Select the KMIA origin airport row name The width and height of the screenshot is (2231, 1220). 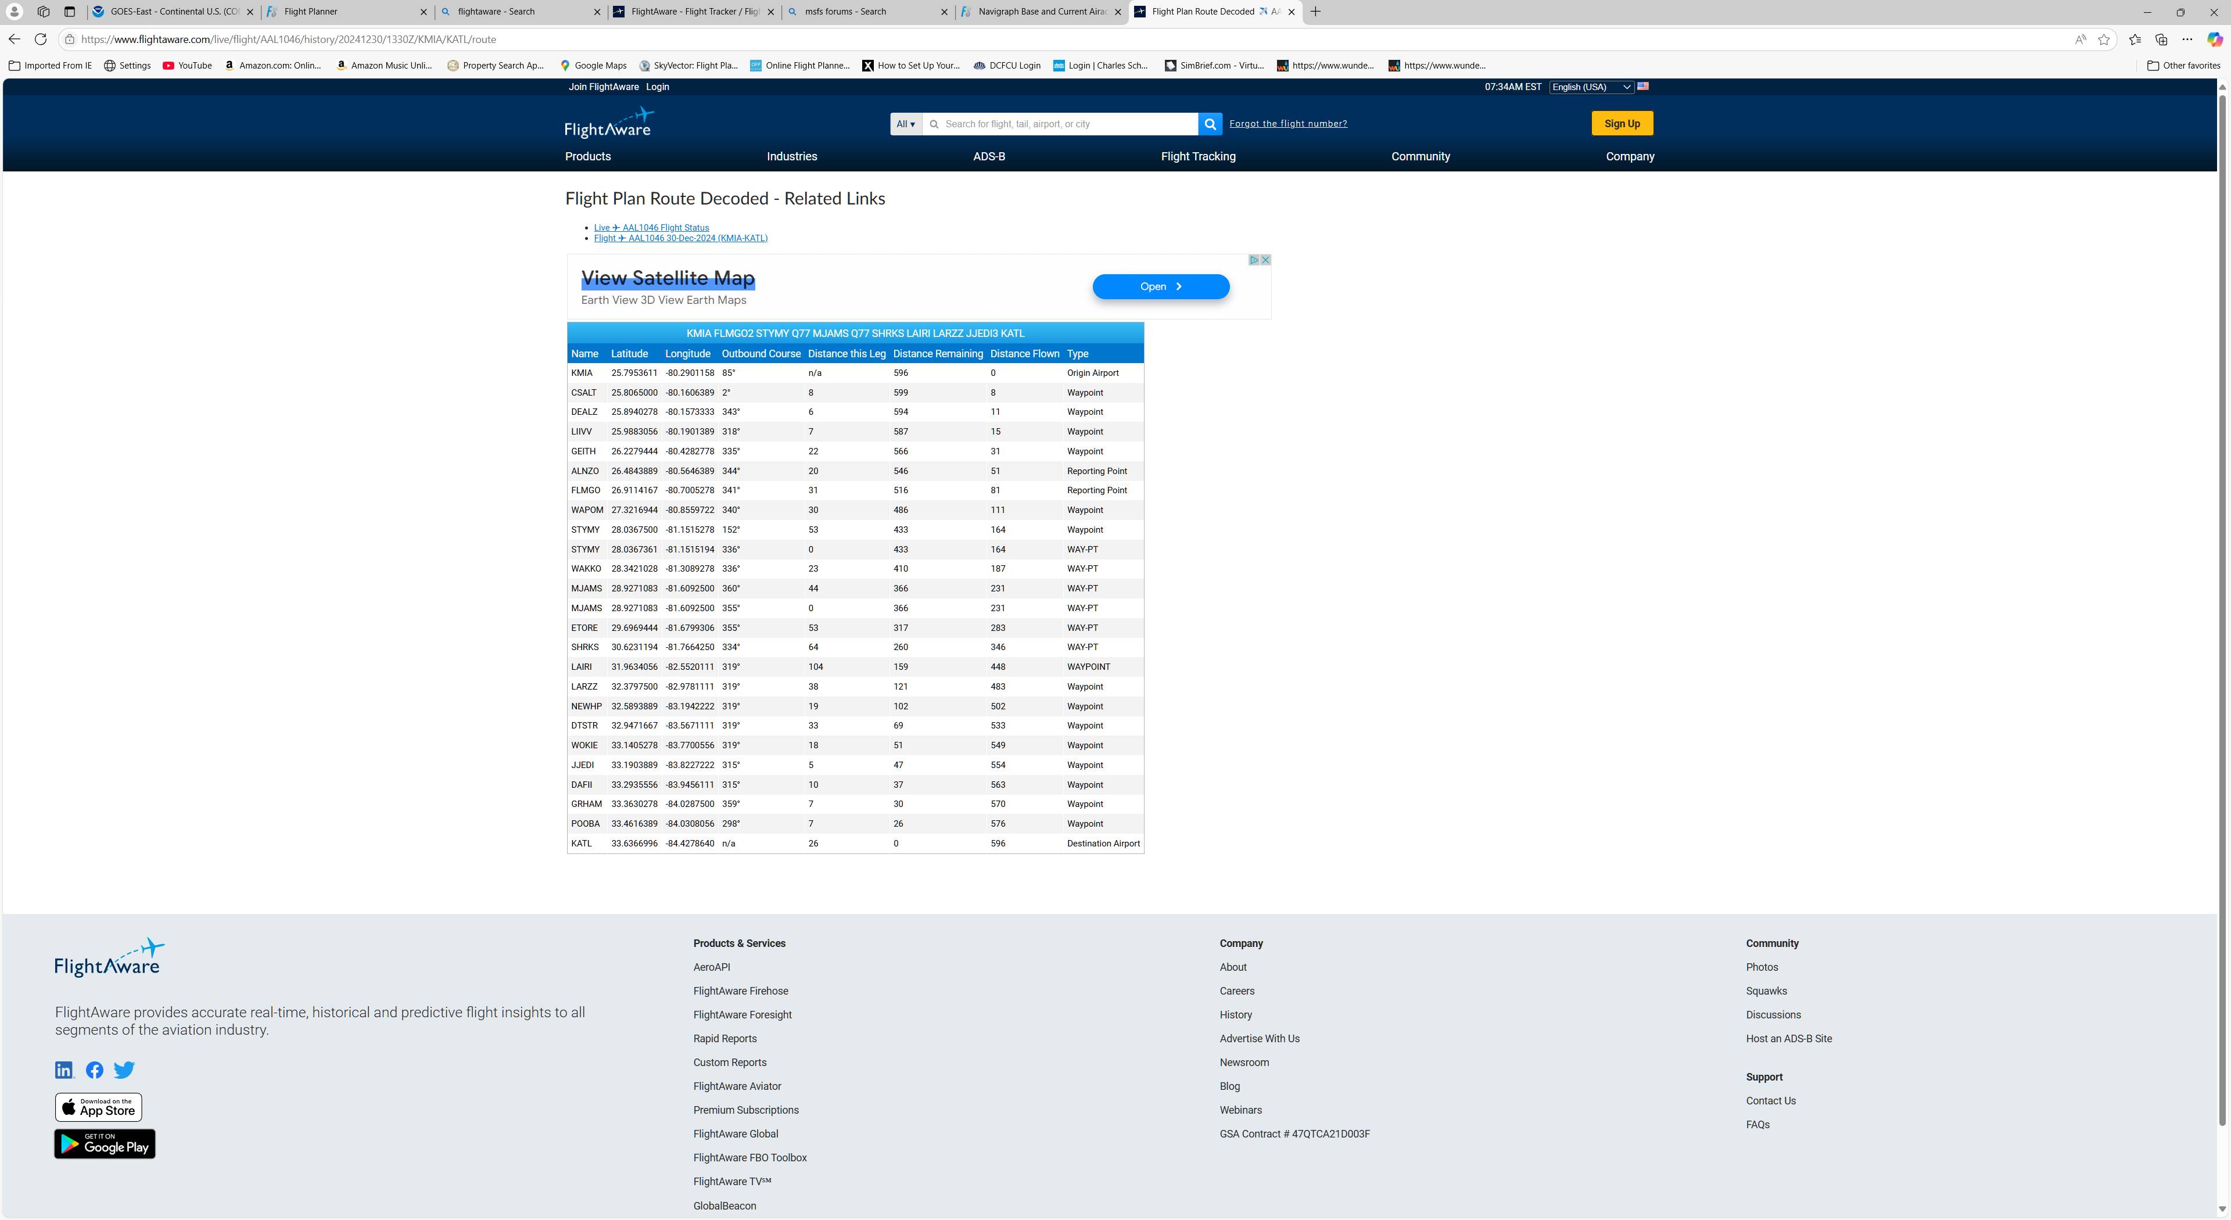click(x=581, y=373)
